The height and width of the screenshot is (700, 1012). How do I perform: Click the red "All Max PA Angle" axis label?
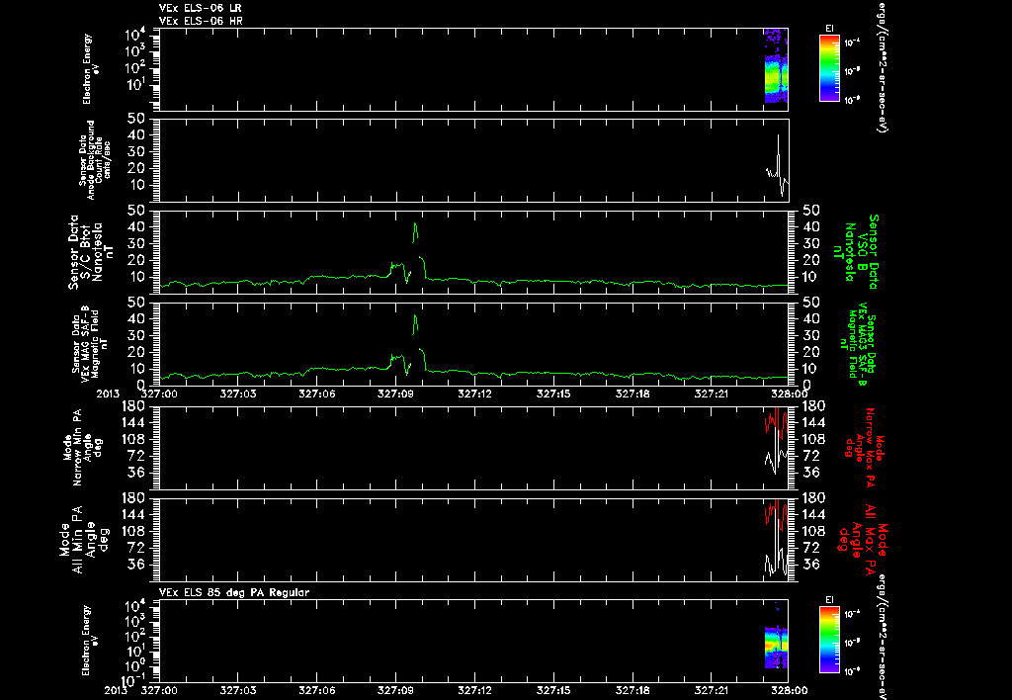coord(864,539)
